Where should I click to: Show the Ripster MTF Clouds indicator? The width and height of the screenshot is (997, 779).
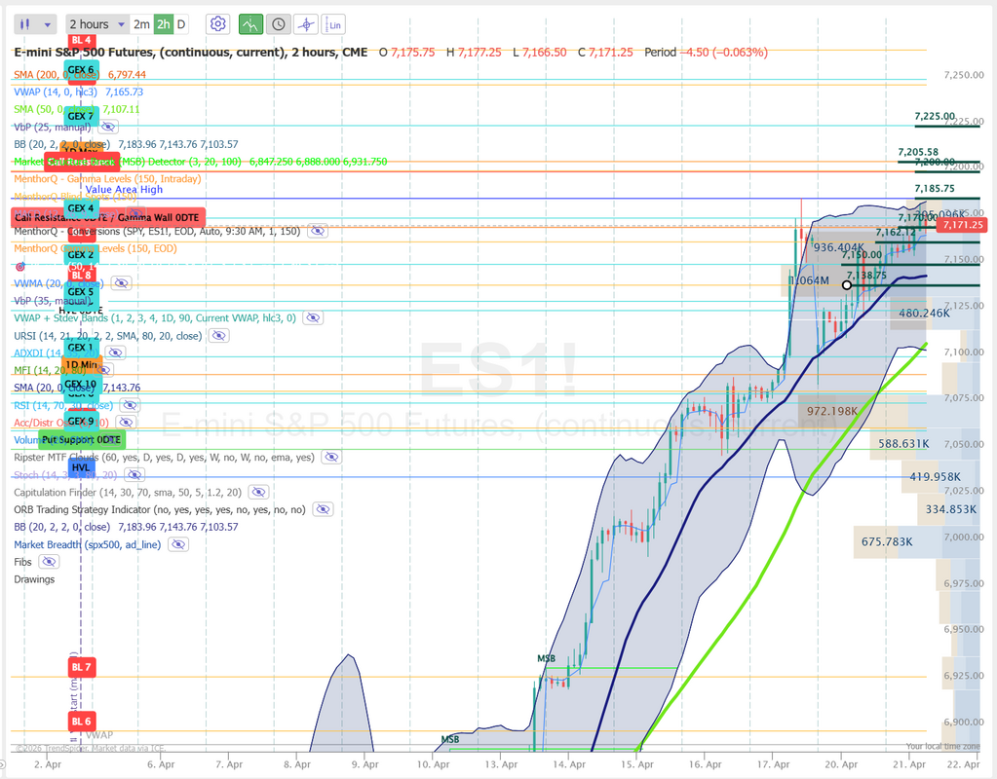(330, 457)
